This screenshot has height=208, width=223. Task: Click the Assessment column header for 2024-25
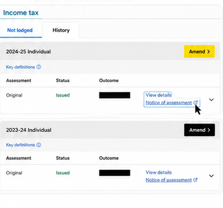click(18, 81)
